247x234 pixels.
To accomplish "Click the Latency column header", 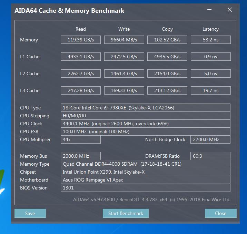I will (x=211, y=29).
